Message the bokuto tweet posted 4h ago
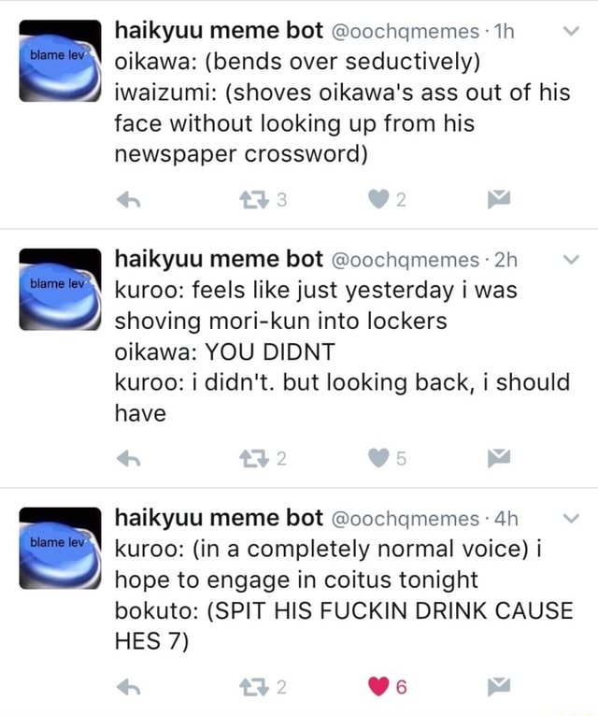The width and height of the screenshot is (598, 716). [498, 686]
